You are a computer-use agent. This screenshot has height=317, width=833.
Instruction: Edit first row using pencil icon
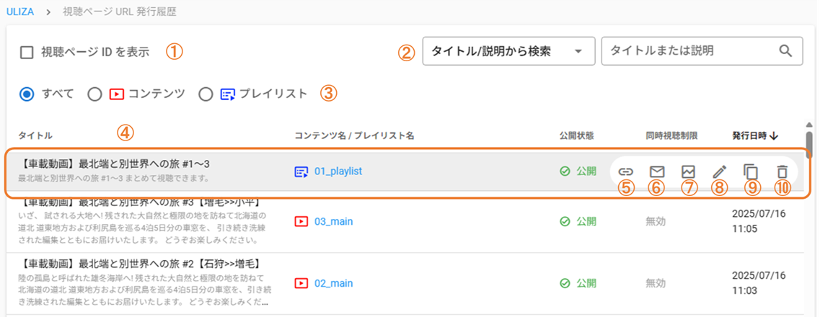[x=719, y=171]
